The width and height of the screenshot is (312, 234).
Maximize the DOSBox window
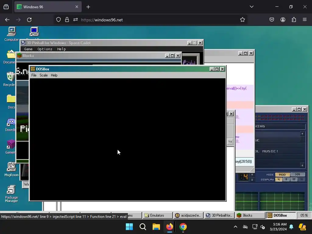point(217,69)
